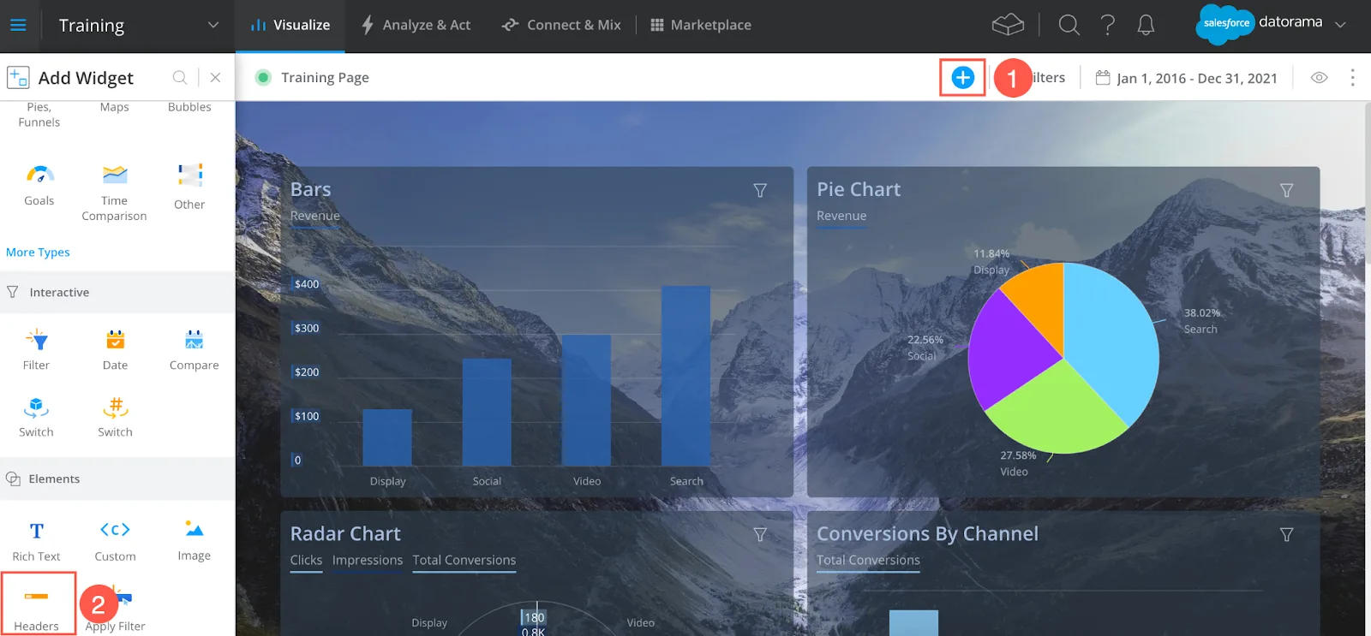Image resolution: width=1371 pixels, height=636 pixels.
Task: Open global search magnifier in top bar
Action: click(x=1069, y=25)
